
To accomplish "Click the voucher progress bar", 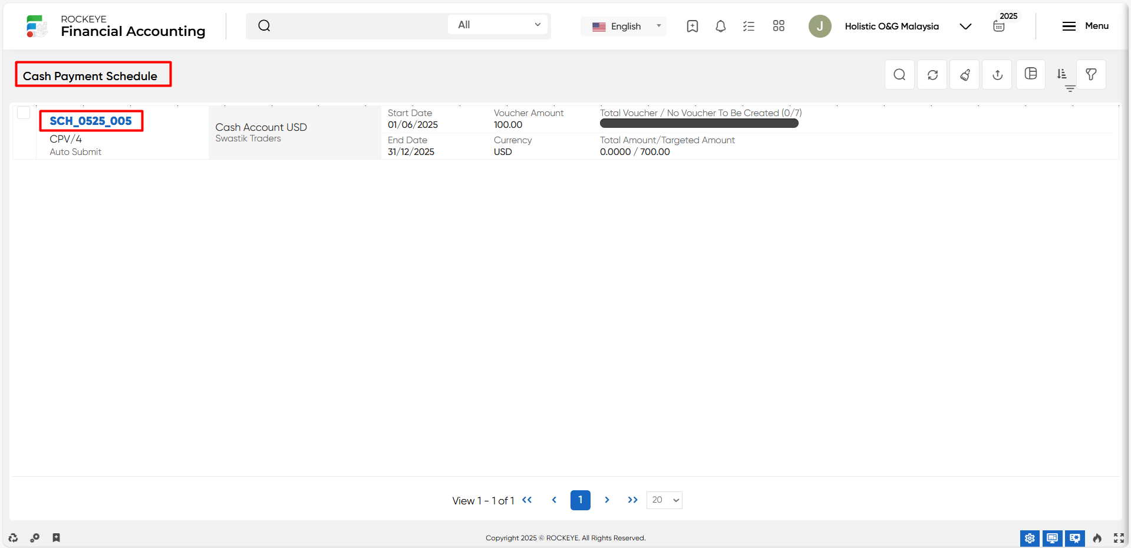I will point(699,123).
